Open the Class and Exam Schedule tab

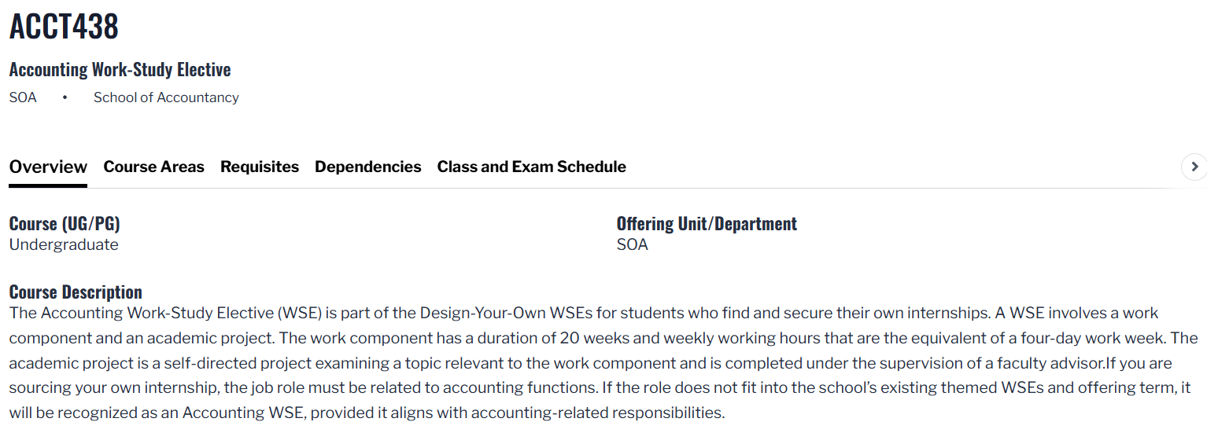531,167
